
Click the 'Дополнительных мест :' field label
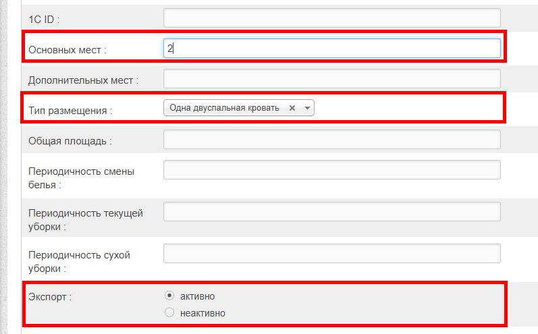[x=84, y=80]
